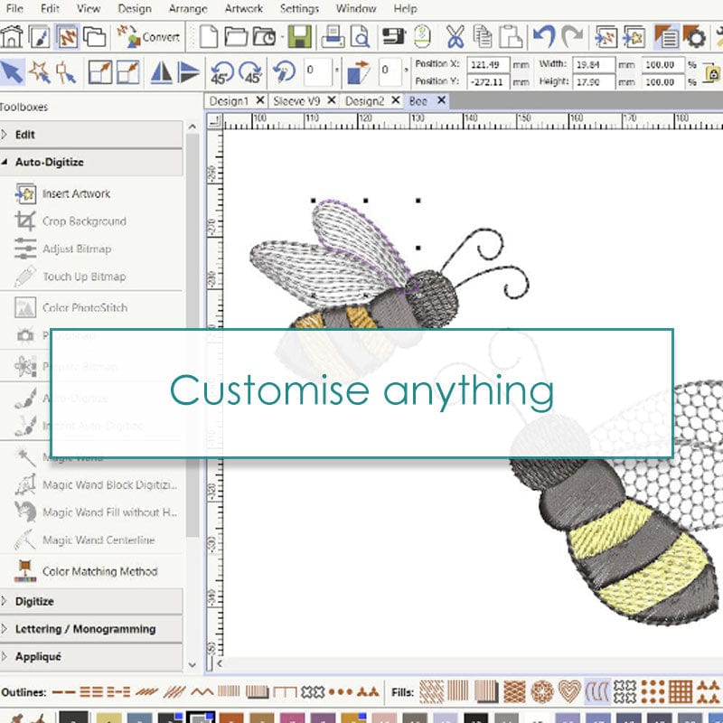Screen dimensions: 723x723
Task: Collapse the Auto-Digitize toolbox
Action: point(50,163)
